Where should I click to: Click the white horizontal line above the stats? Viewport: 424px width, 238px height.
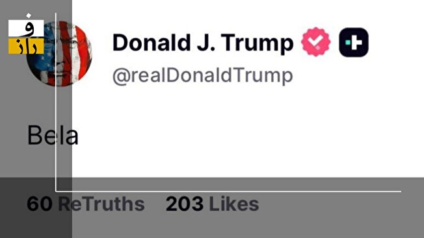click(x=228, y=191)
